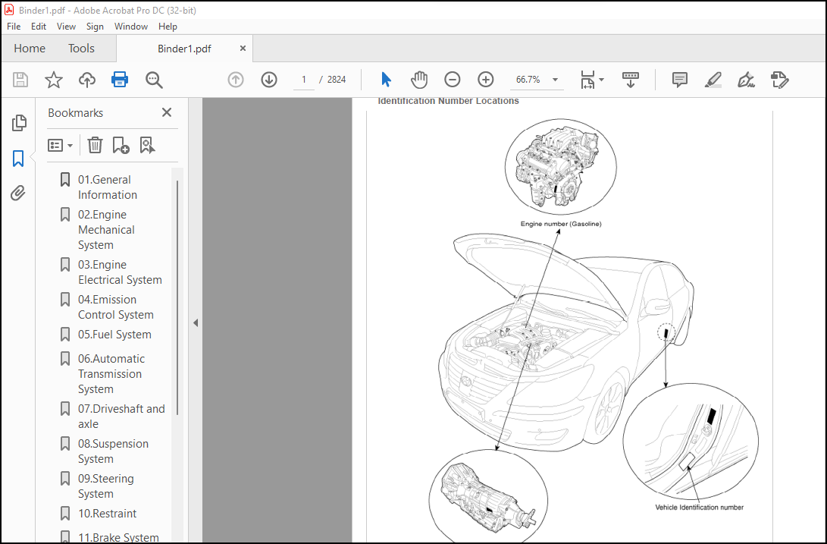Image resolution: width=827 pixels, height=544 pixels.
Task: Close the Bookmarks panel
Action: point(167,112)
